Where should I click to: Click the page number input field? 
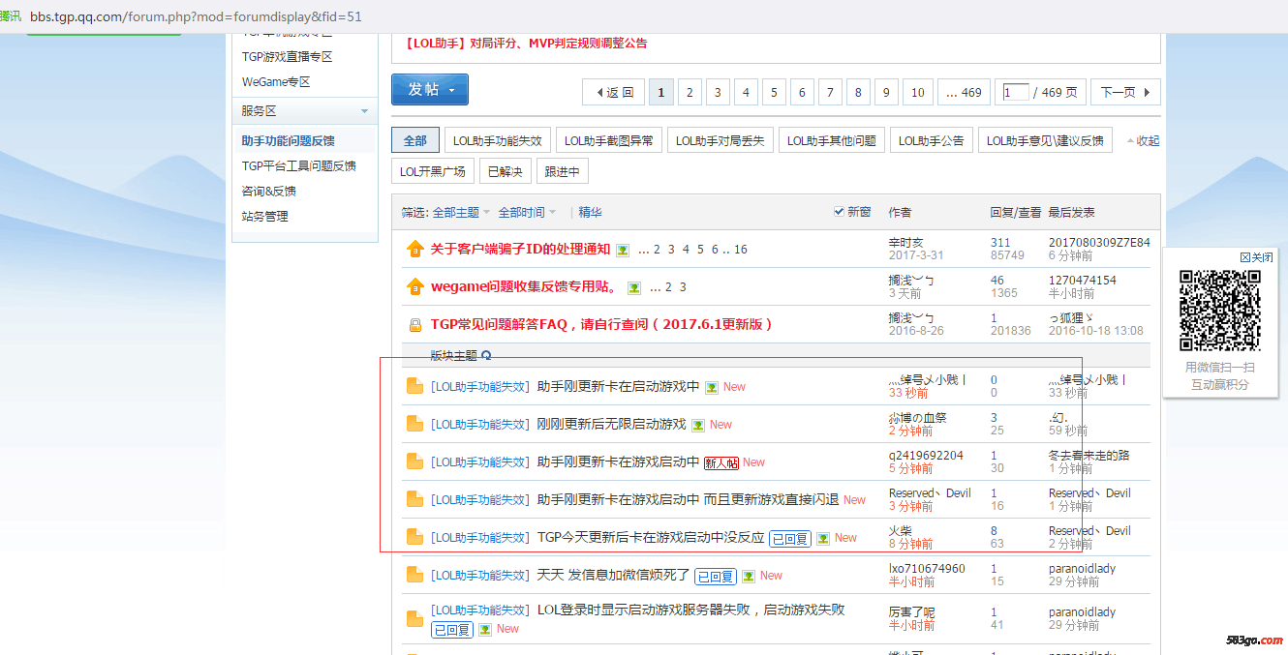[x=1015, y=93]
